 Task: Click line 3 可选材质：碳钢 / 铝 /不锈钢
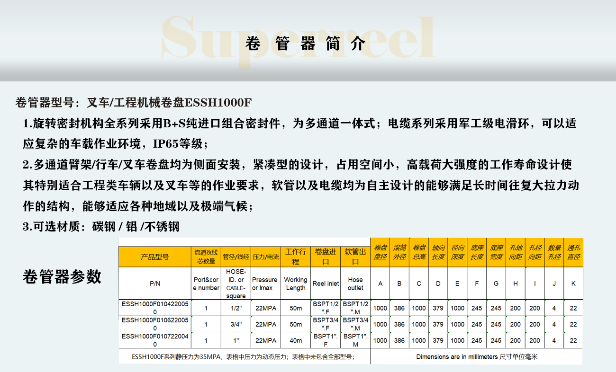tap(101, 226)
